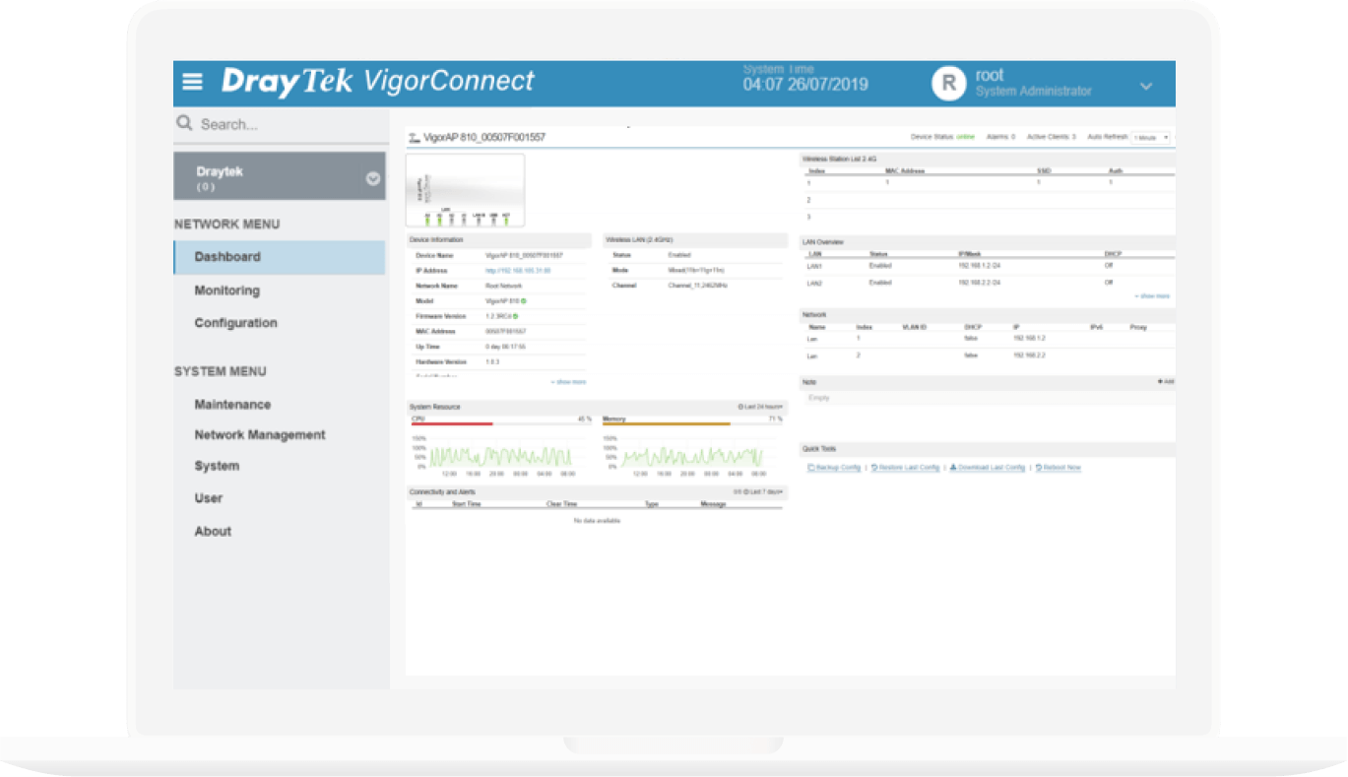Click the "Active Clients: 3" status text
Viewport: 1348px width, 777px height.
(1052, 137)
